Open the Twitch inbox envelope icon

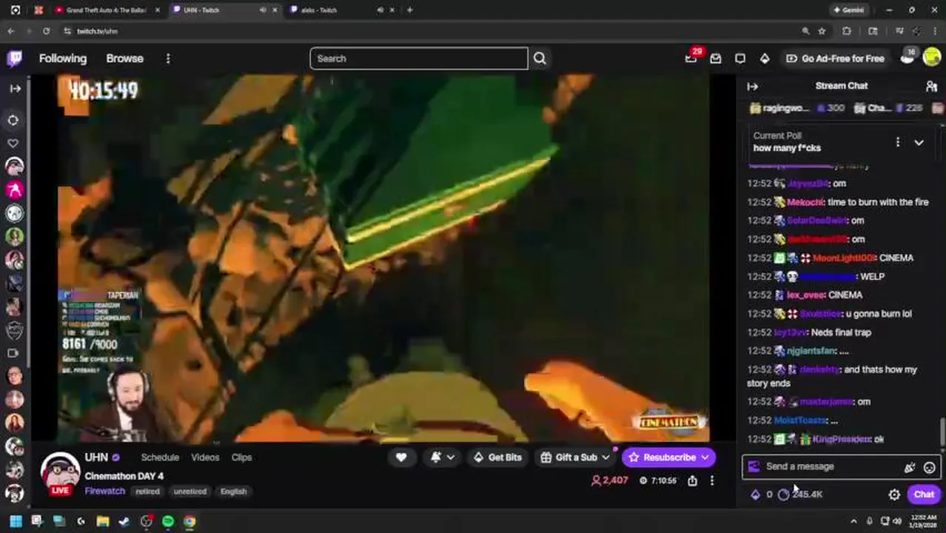click(716, 58)
